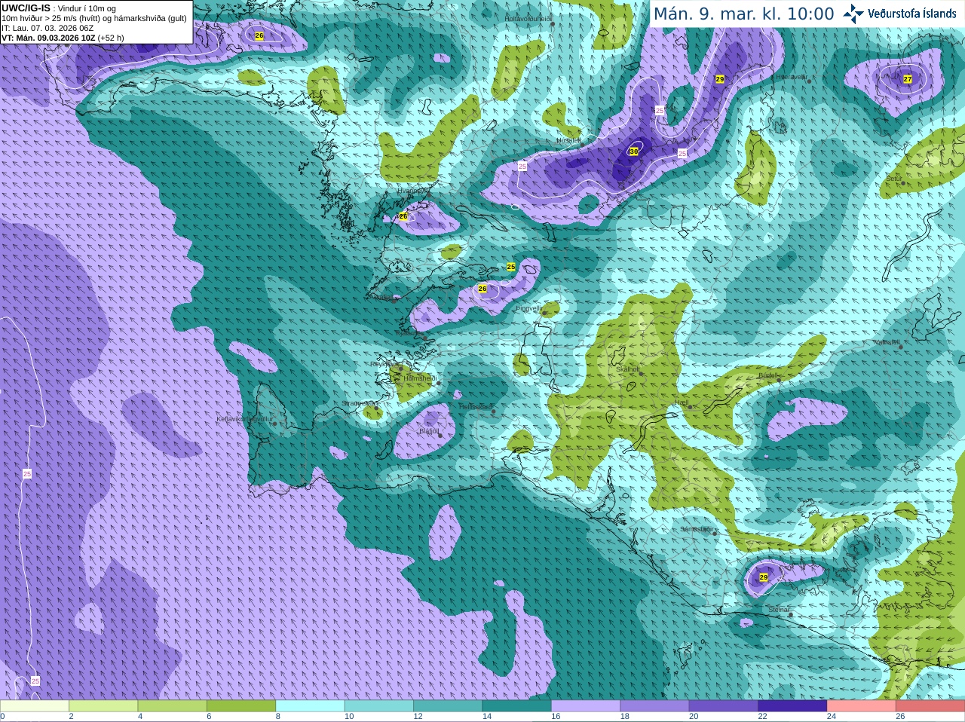Click the 24–26 m/s pink legend swatch
The width and height of the screenshot is (965, 722).
tap(862, 706)
